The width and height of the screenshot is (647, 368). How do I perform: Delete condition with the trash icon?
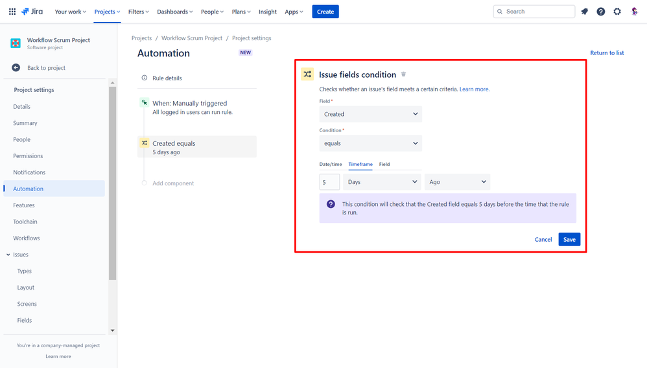(403, 75)
